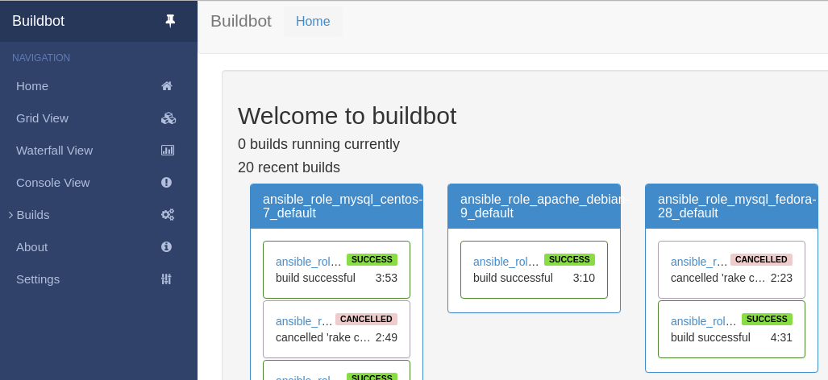The image size is (828, 380).
Task: Click the Home house icon in sidebar
Action: point(167,86)
